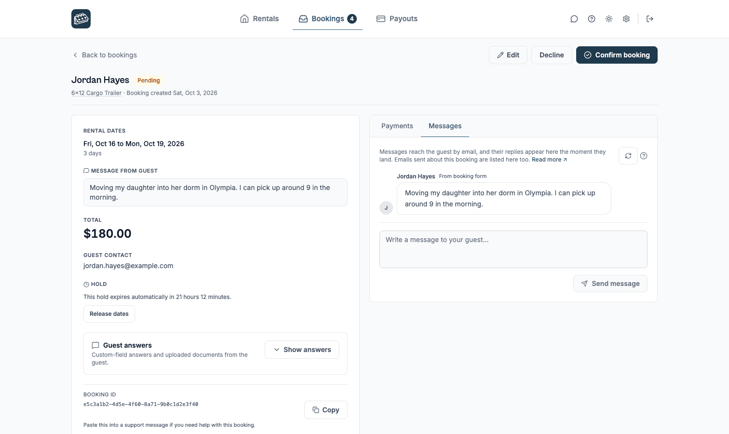Image resolution: width=729 pixels, height=434 pixels.
Task: Refresh messages with the reload icon
Action: pyautogui.click(x=628, y=156)
